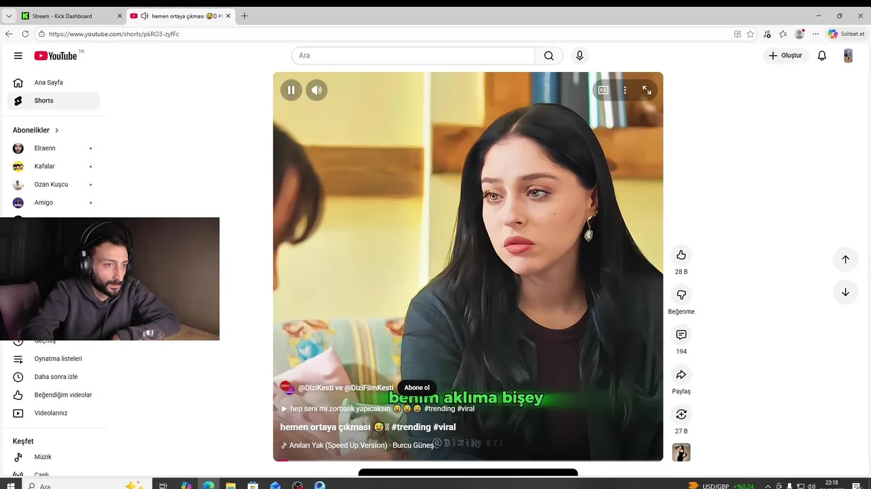Open Microsoft Edge from the taskbar
This screenshot has width=871, height=489.
pyautogui.click(x=208, y=486)
